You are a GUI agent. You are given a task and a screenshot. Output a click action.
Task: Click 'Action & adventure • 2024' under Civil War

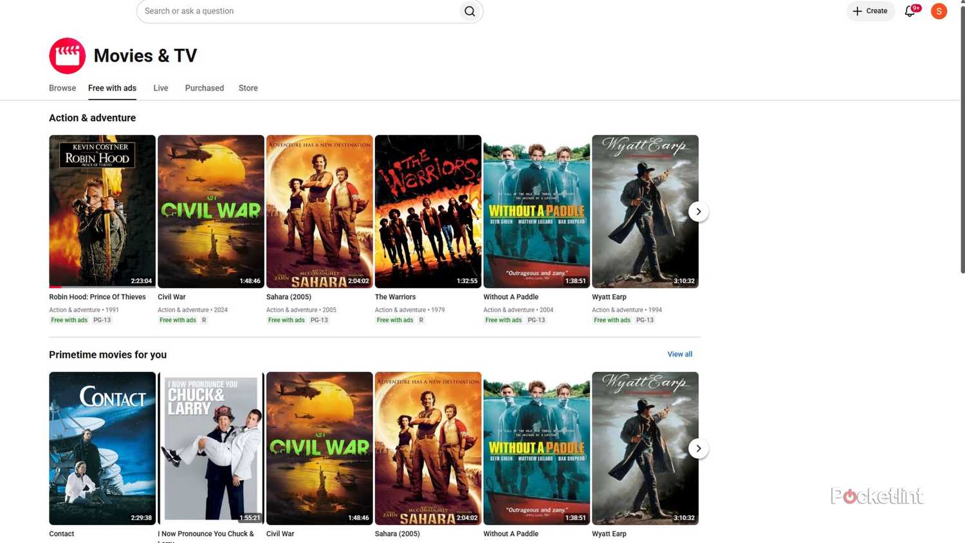193,310
